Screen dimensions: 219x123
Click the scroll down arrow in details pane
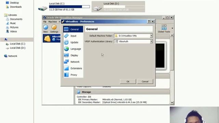(172, 103)
